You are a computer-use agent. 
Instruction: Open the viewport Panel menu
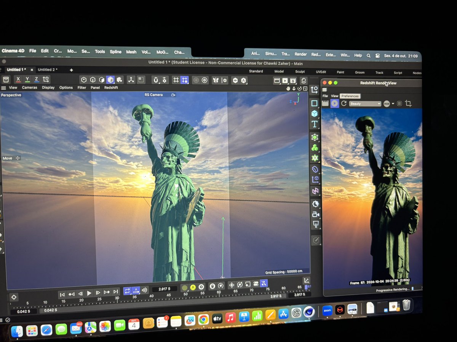95,88
